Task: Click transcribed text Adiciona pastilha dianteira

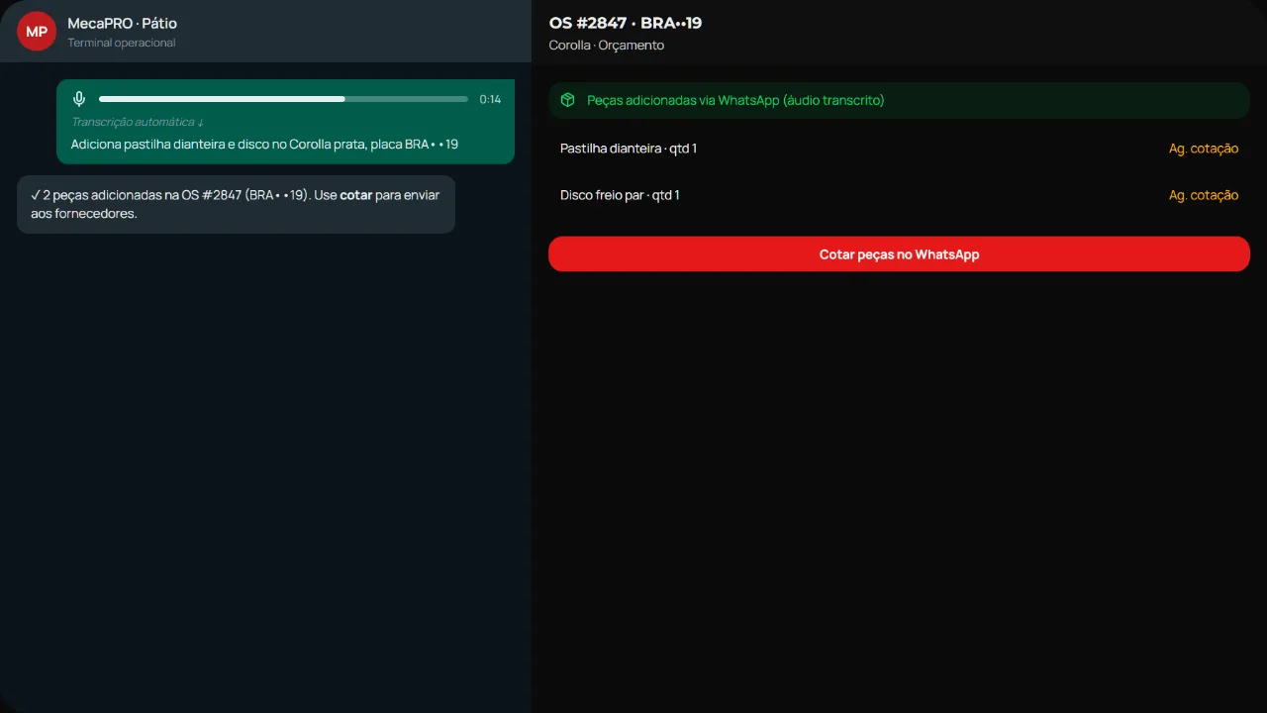Action: click(264, 145)
